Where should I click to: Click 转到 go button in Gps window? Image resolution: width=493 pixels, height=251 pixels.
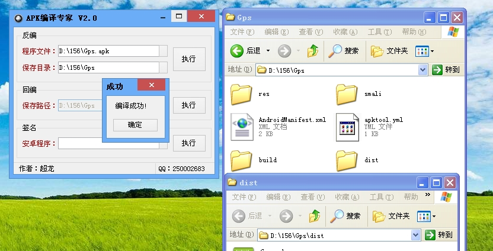coord(446,70)
